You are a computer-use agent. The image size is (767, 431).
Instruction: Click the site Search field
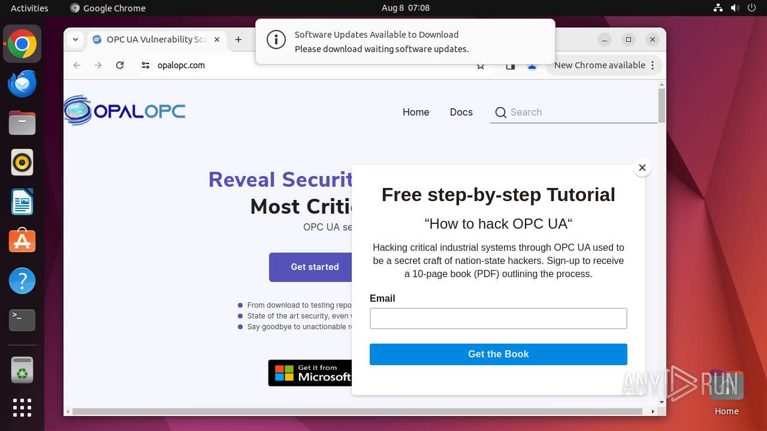574,112
